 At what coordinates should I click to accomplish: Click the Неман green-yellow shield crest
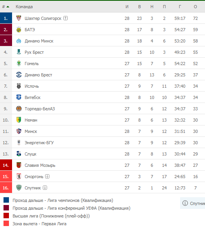click(19, 120)
